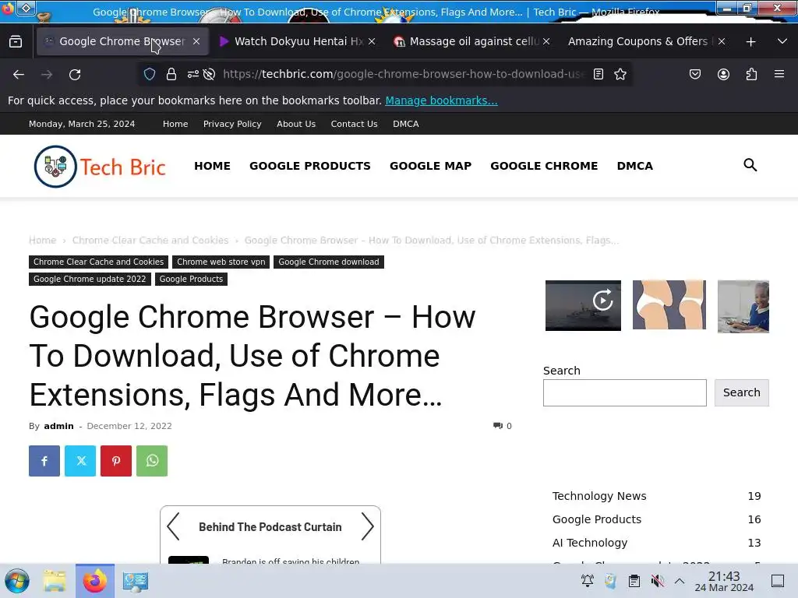Screen dimensions: 798x598
Task: Share the article on Facebook
Action: 44,461
